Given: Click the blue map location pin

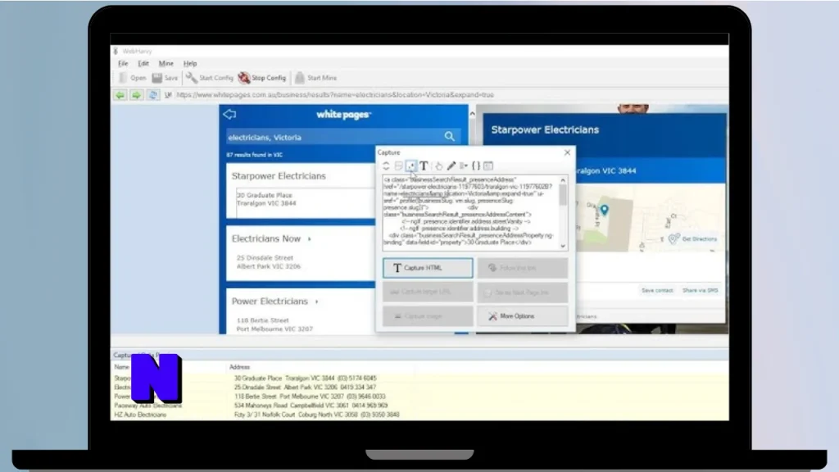Looking at the screenshot, I should pyautogui.click(x=604, y=210).
